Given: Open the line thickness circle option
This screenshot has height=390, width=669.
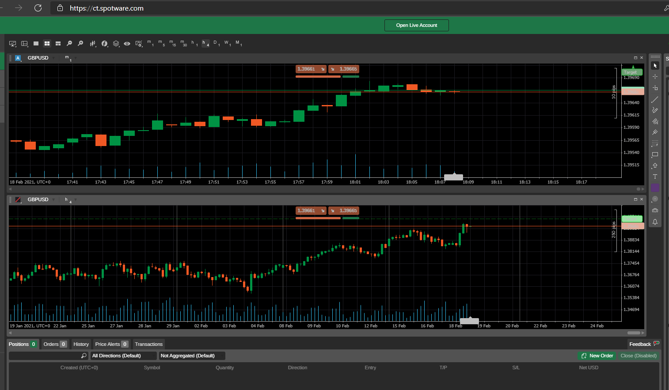Looking at the screenshot, I should click(655, 199).
